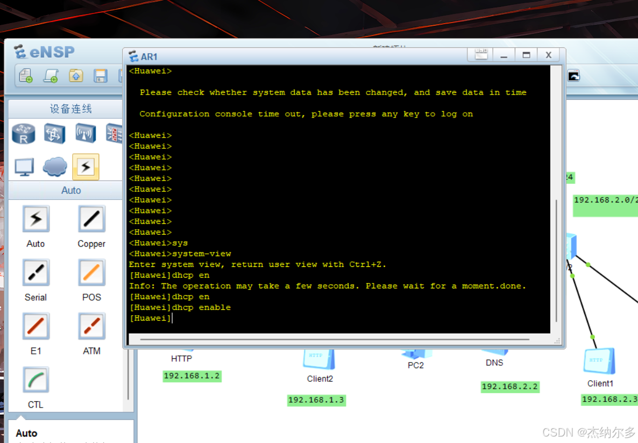Save the topology with the floppy disk icon
Image resolution: width=638 pixels, height=443 pixels.
tap(101, 76)
